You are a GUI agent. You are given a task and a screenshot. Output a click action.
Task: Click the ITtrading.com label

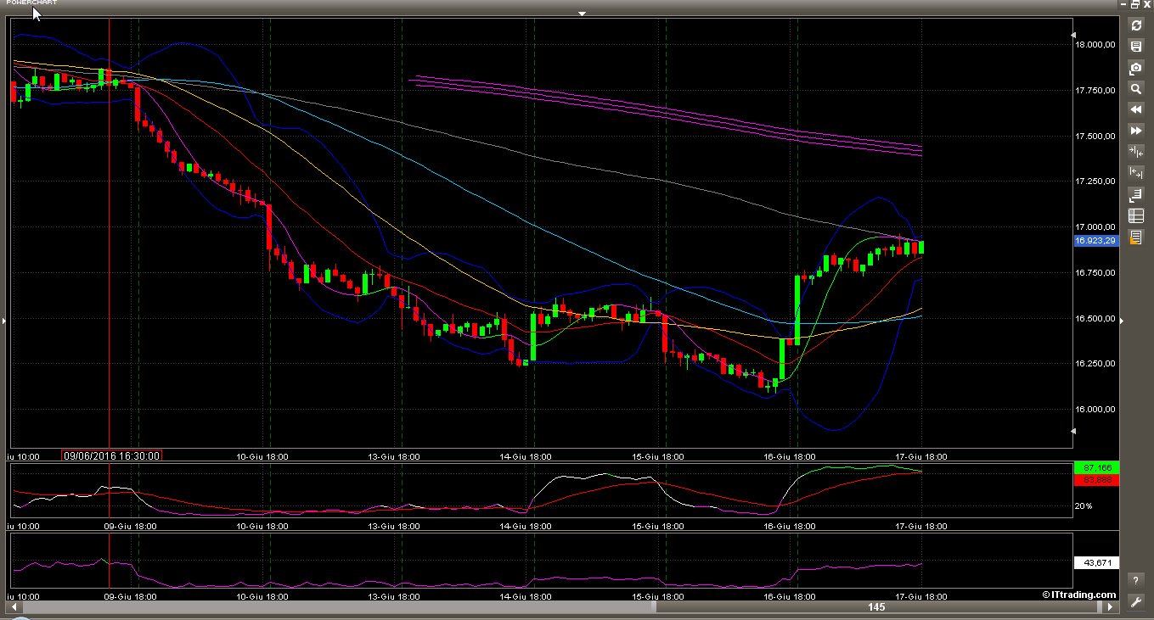pyautogui.click(x=1079, y=595)
